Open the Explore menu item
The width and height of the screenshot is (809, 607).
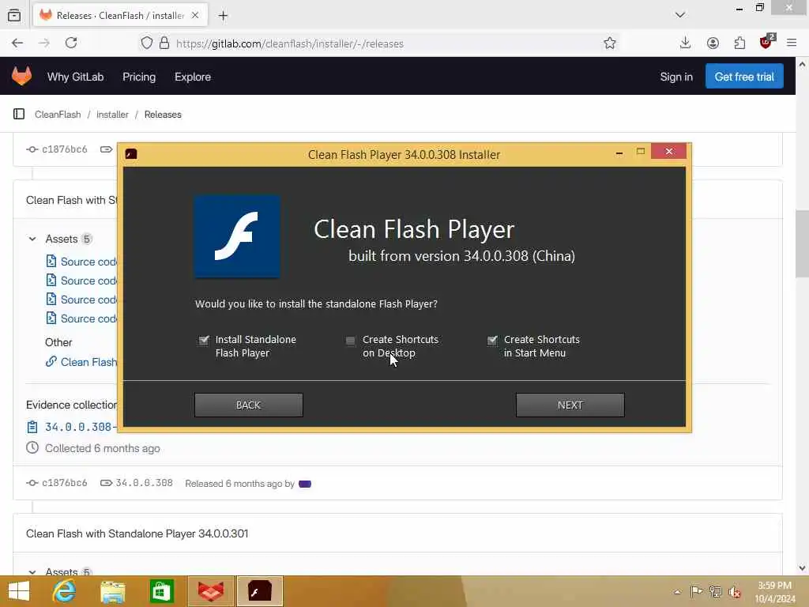point(193,77)
